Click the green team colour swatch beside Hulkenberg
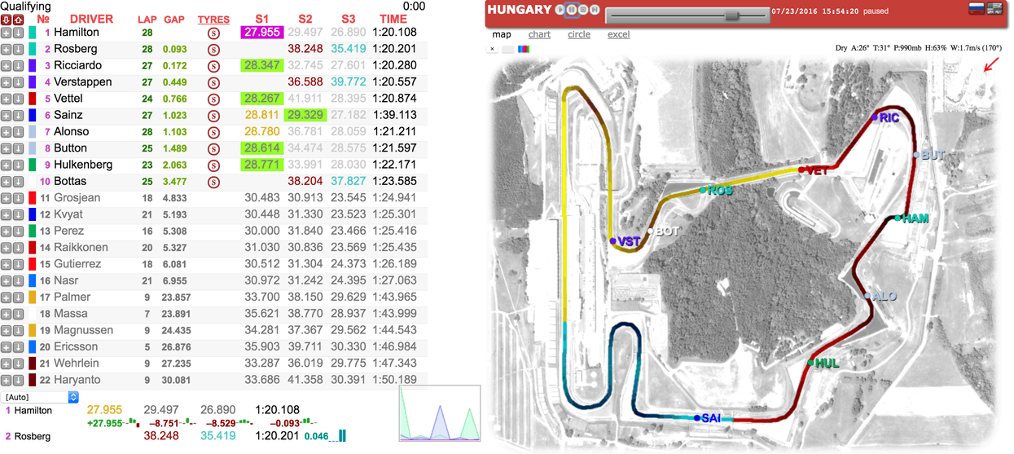This screenshot has height=454, width=1014. 33,165
